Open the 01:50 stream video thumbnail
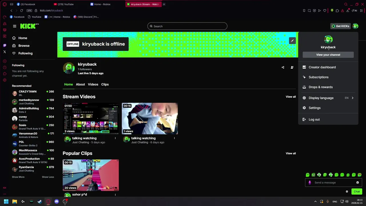 [91, 118]
